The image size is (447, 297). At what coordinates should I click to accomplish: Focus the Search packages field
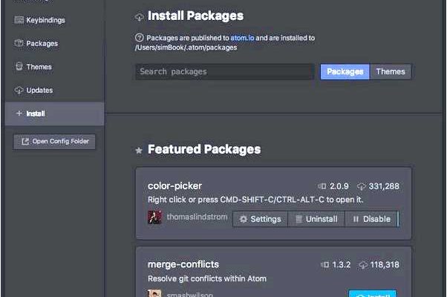[x=225, y=71]
